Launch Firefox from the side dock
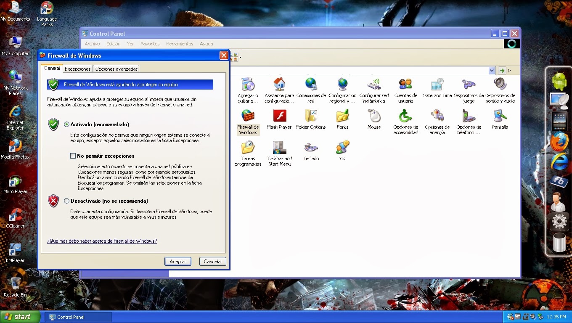 point(559,142)
